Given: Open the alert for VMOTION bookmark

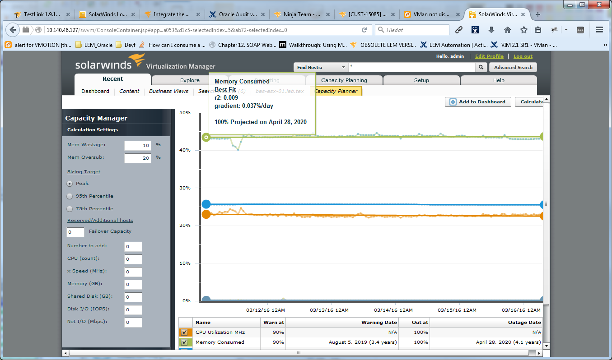Looking at the screenshot, I should 38,45.
